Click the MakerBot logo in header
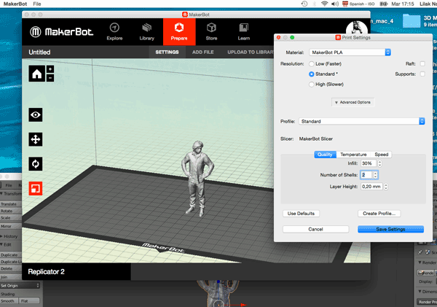The image size is (437, 307). tap(61, 32)
